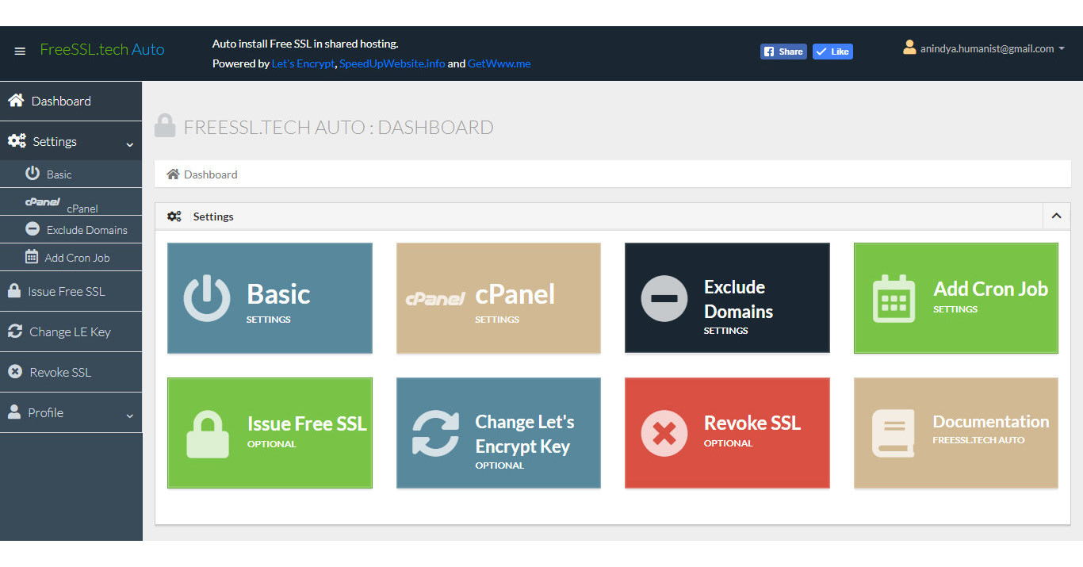Open the Basic Settings tile title
The height and width of the screenshot is (567, 1083).
278,294
